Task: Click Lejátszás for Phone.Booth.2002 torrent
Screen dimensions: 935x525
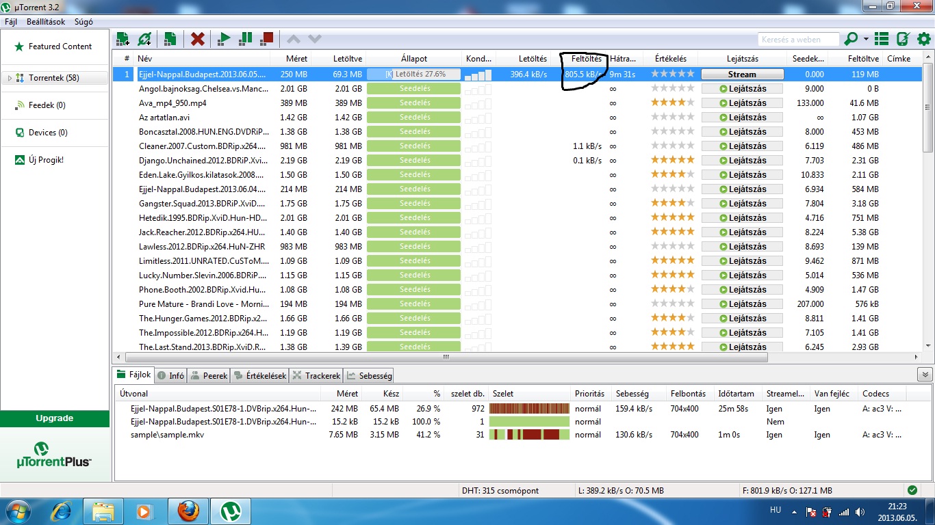Action: [742, 289]
